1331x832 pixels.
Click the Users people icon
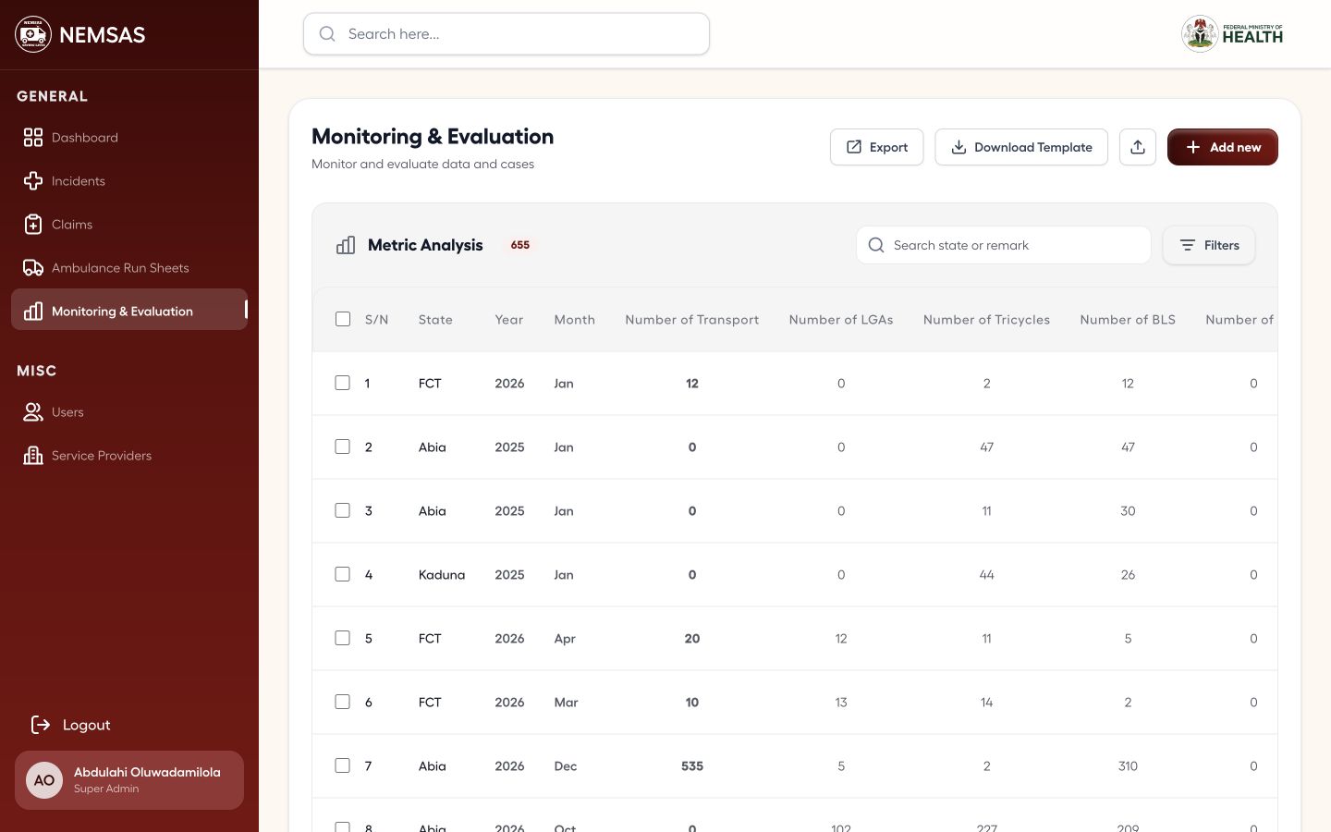coord(33,412)
